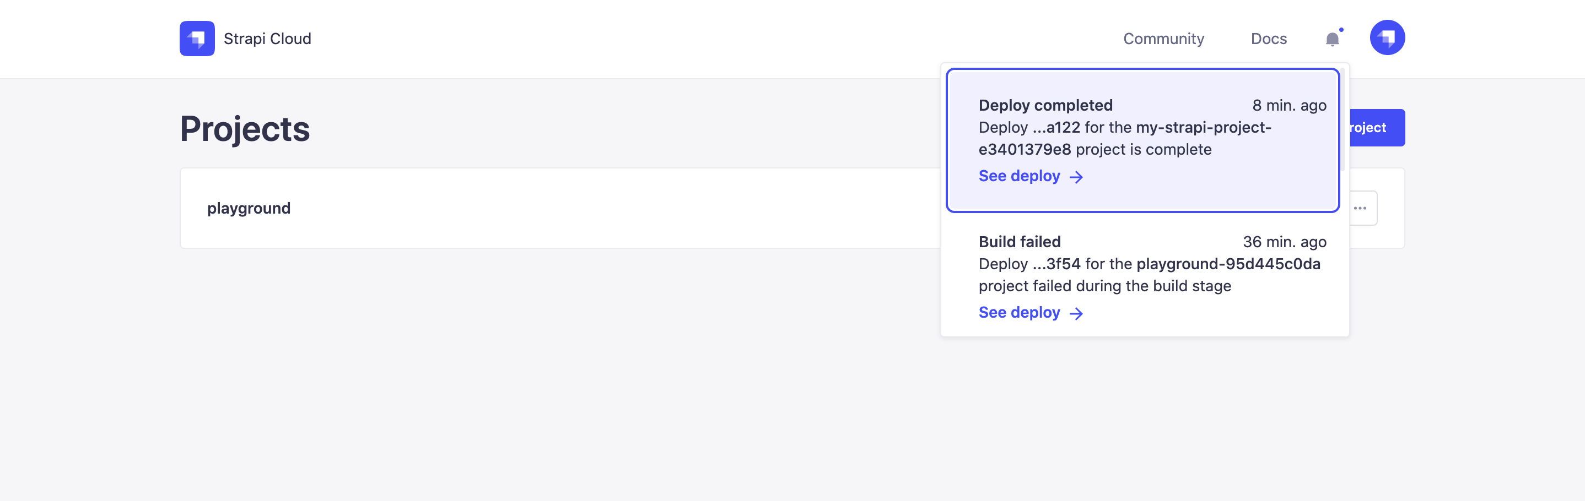Select the Build failed notification entry
The height and width of the screenshot is (501, 1585).
click(1142, 276)
